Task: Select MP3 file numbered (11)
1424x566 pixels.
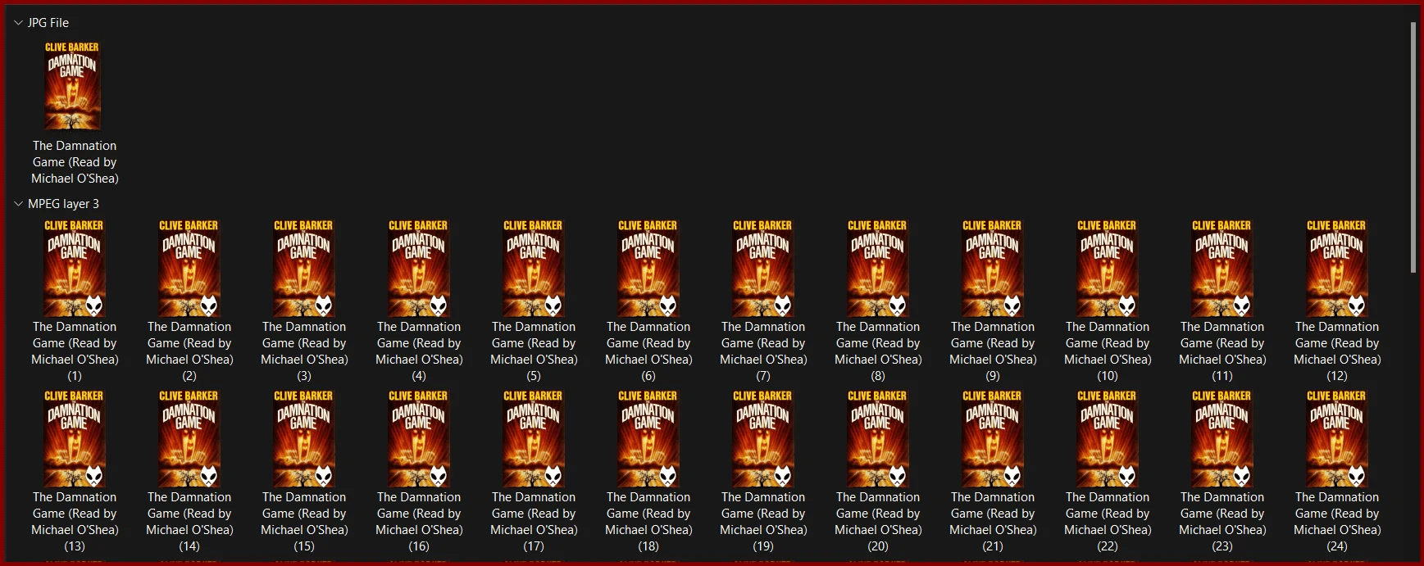Action: 1222,301
